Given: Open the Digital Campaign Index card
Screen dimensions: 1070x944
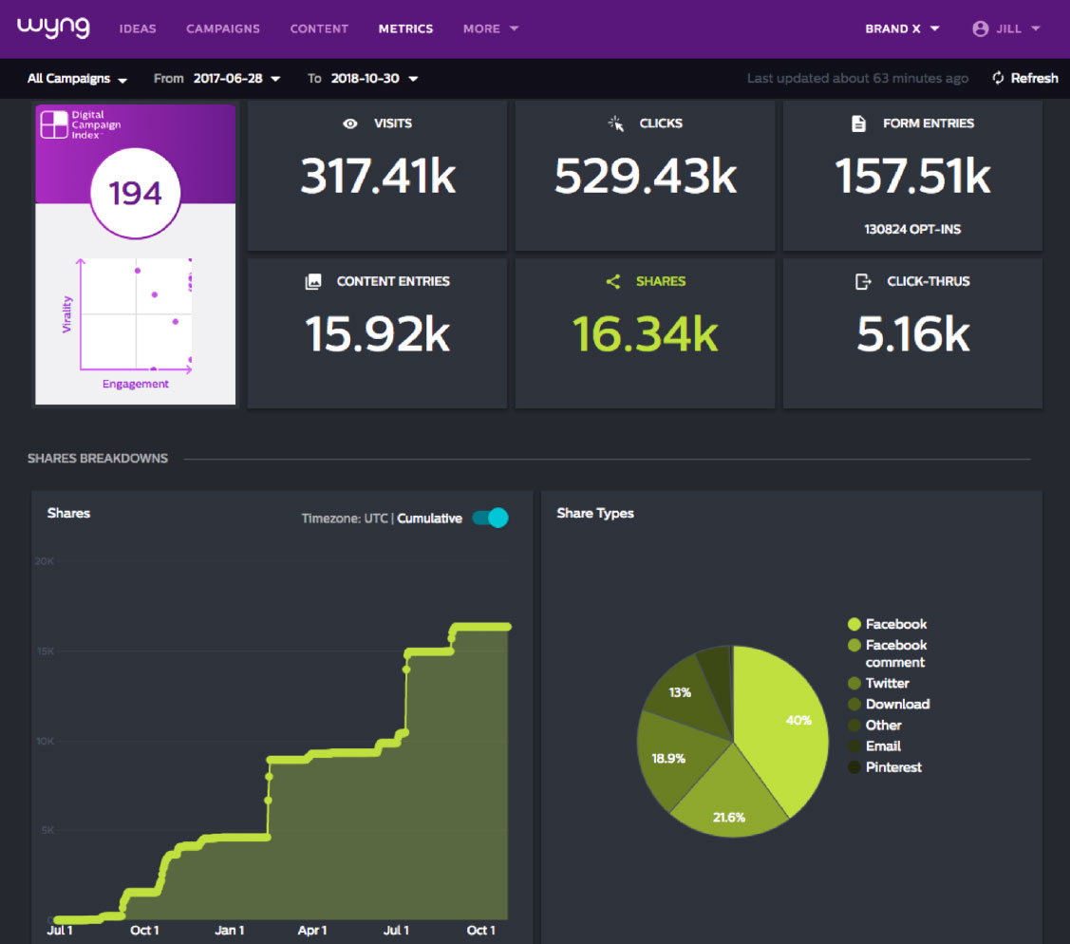Looking at the screenshot, I should click(136, 254).
